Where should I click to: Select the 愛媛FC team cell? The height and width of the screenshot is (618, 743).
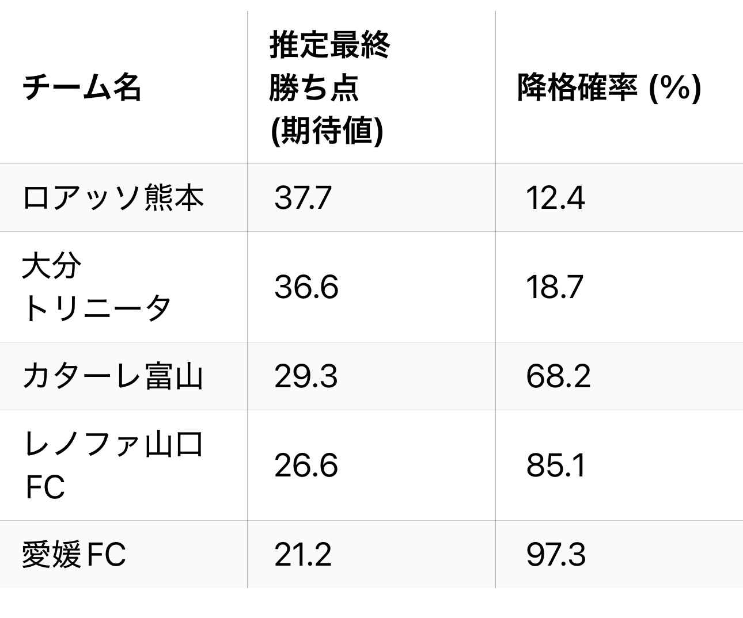pos(74,555)
